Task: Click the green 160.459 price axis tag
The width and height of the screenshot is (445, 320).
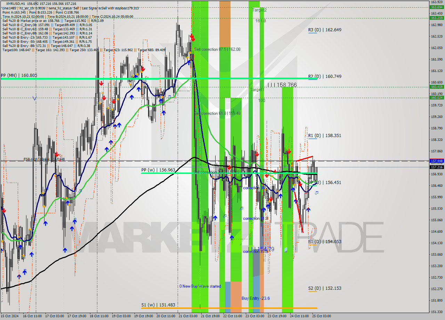Action: pyautogui.click(x=437, y=87)
